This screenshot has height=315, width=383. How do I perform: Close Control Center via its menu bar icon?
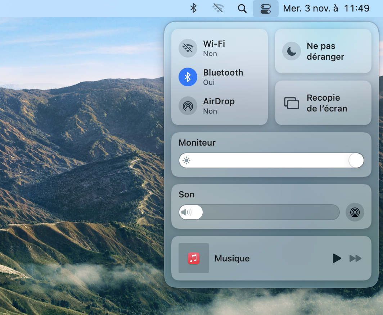266,9
